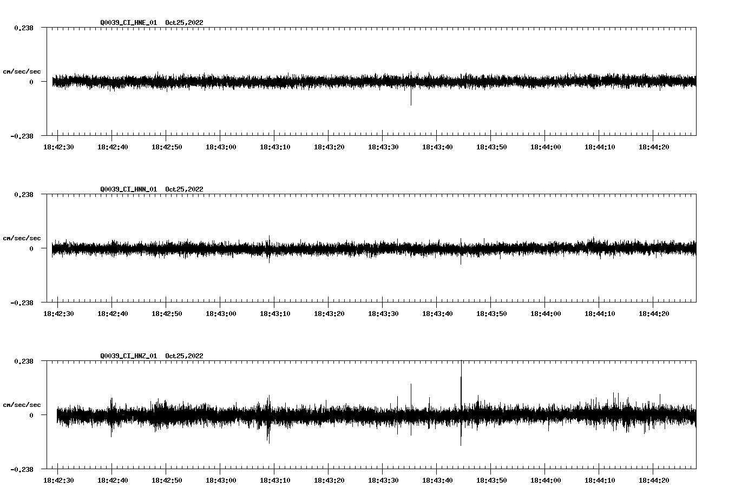Click the zero baseline label on HNZ plot
Viewport: 735px width, 500px height.
pyautogui.click(x=31, y=415)
